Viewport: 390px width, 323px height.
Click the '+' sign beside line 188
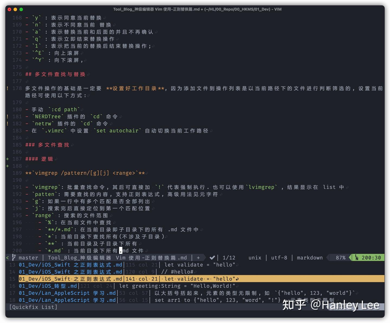click(7, 166)
